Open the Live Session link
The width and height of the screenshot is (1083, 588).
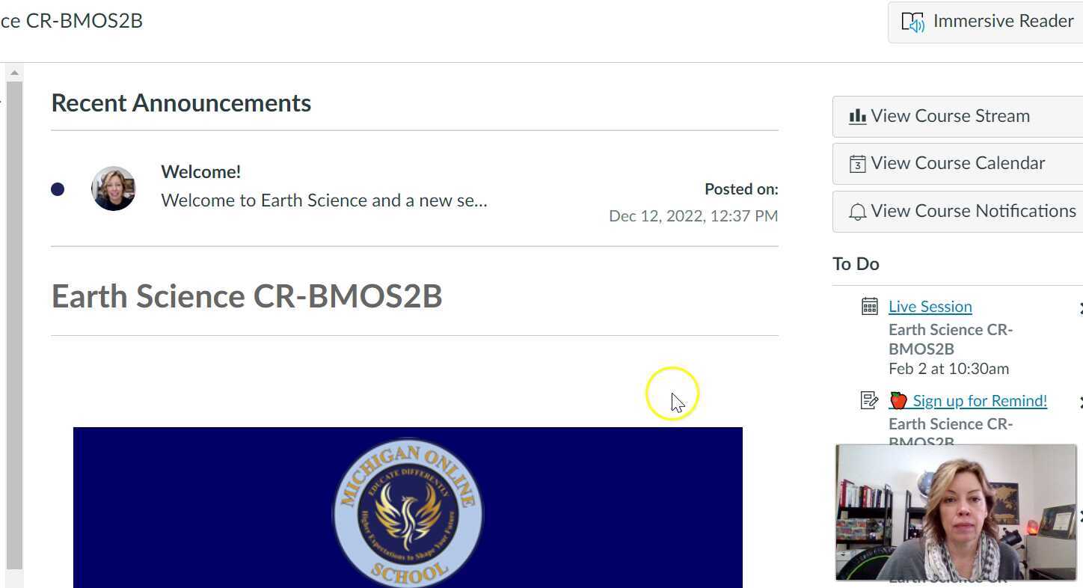[930, 306]
